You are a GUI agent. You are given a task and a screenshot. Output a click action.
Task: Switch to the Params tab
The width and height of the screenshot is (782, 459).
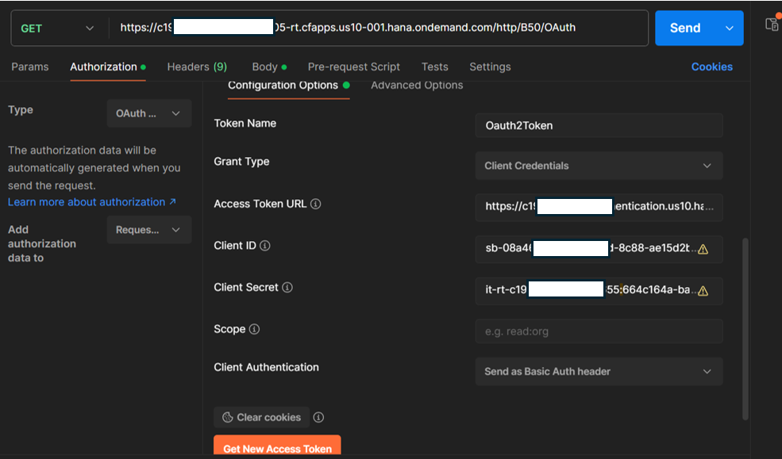click(x=30, y=67)
